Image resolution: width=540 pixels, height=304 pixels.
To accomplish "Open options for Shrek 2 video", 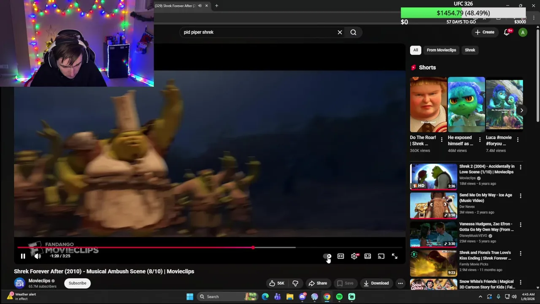I will coord(520,167).
